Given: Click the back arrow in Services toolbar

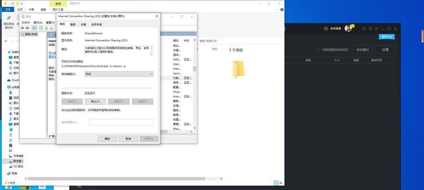Looking at the screenshot, I should pos(22,28).
